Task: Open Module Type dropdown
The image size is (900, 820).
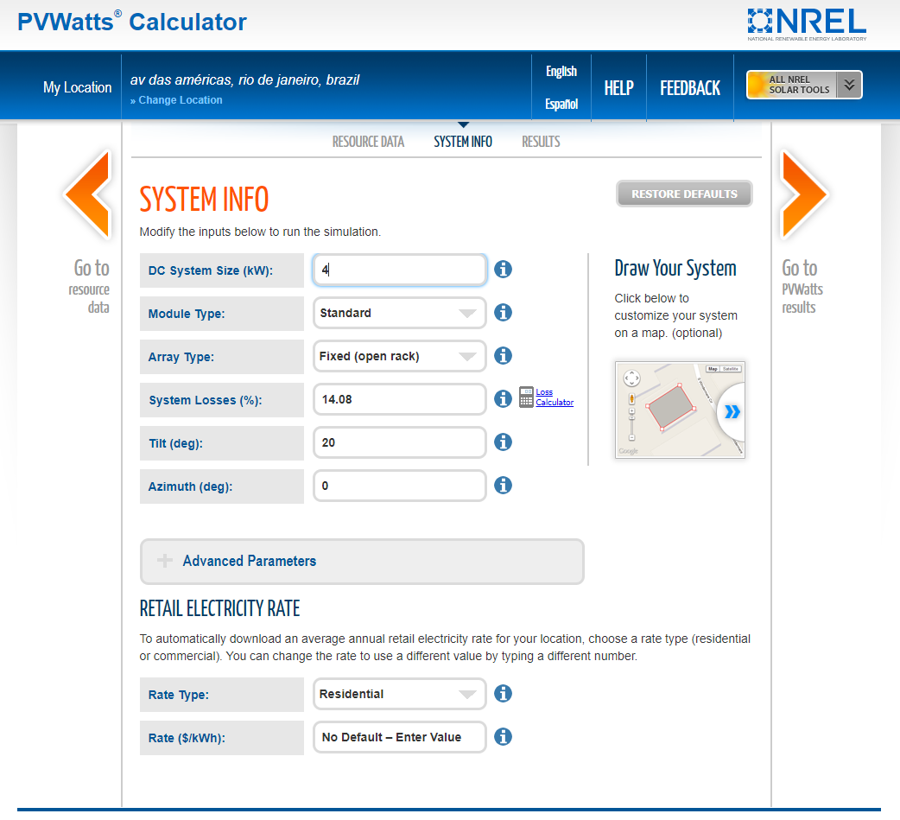Action: [x=400, y=313]
